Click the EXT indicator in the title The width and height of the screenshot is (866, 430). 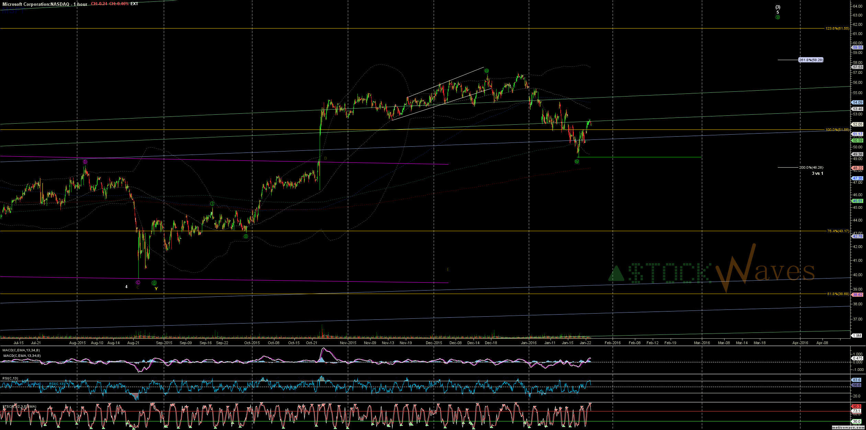click(x=134, y=4)
